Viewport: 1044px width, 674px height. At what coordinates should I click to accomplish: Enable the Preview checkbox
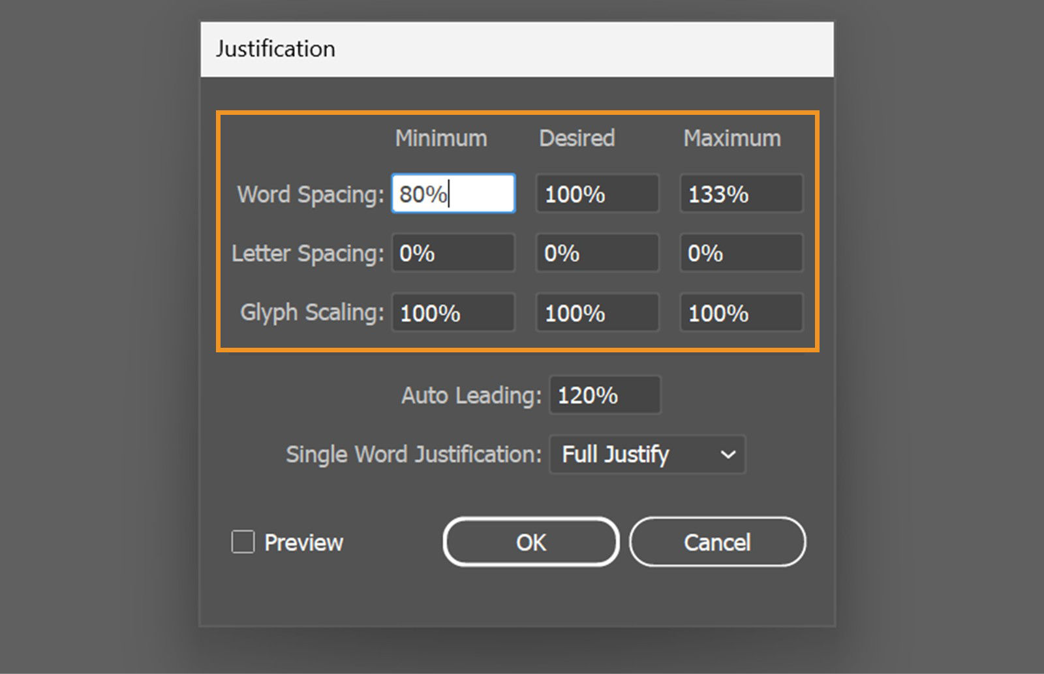point(242,542)
